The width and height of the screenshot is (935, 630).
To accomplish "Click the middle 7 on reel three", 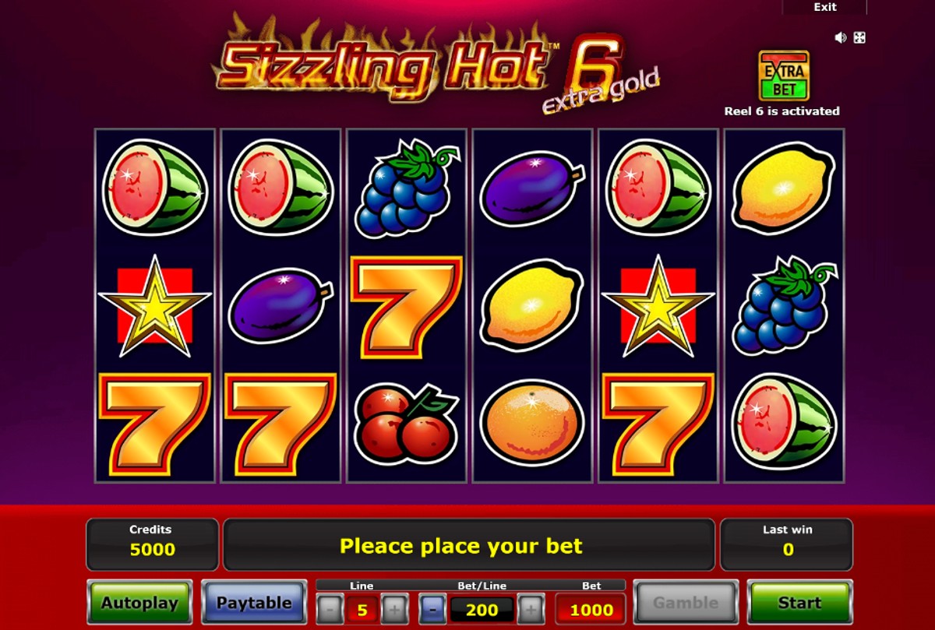I will coord(406,306).
